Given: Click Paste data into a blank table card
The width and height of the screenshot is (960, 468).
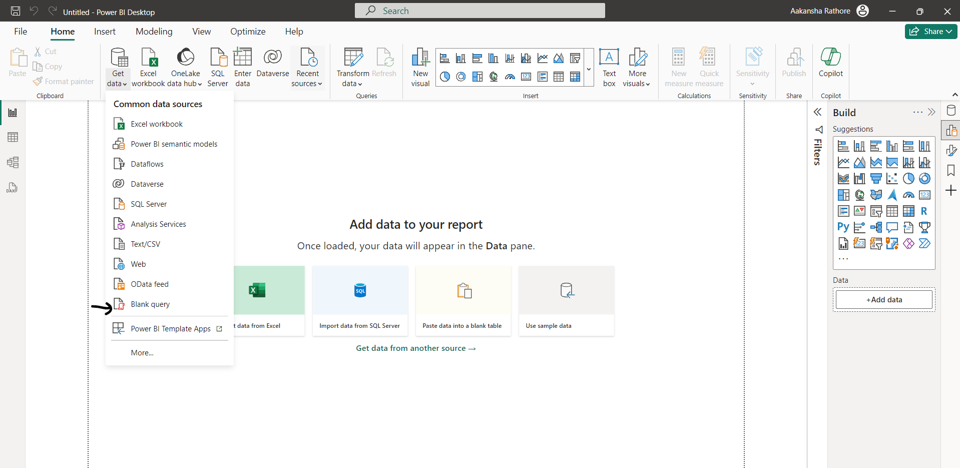Looking at the screenshot, I should [x=463, y=301].
